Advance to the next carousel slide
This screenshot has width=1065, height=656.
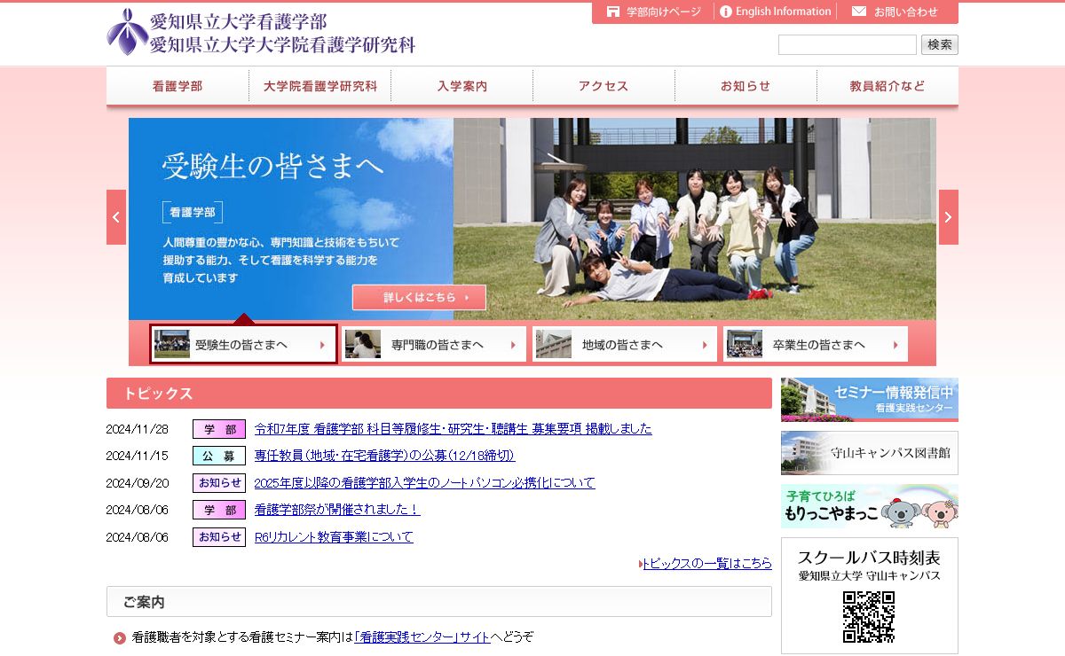point(948,217)
